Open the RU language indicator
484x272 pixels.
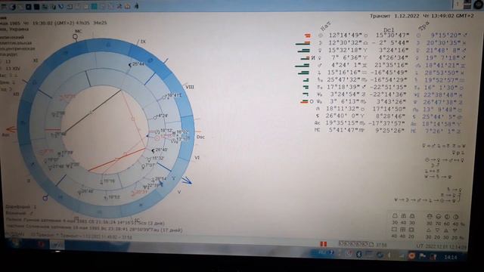point(321,252)
